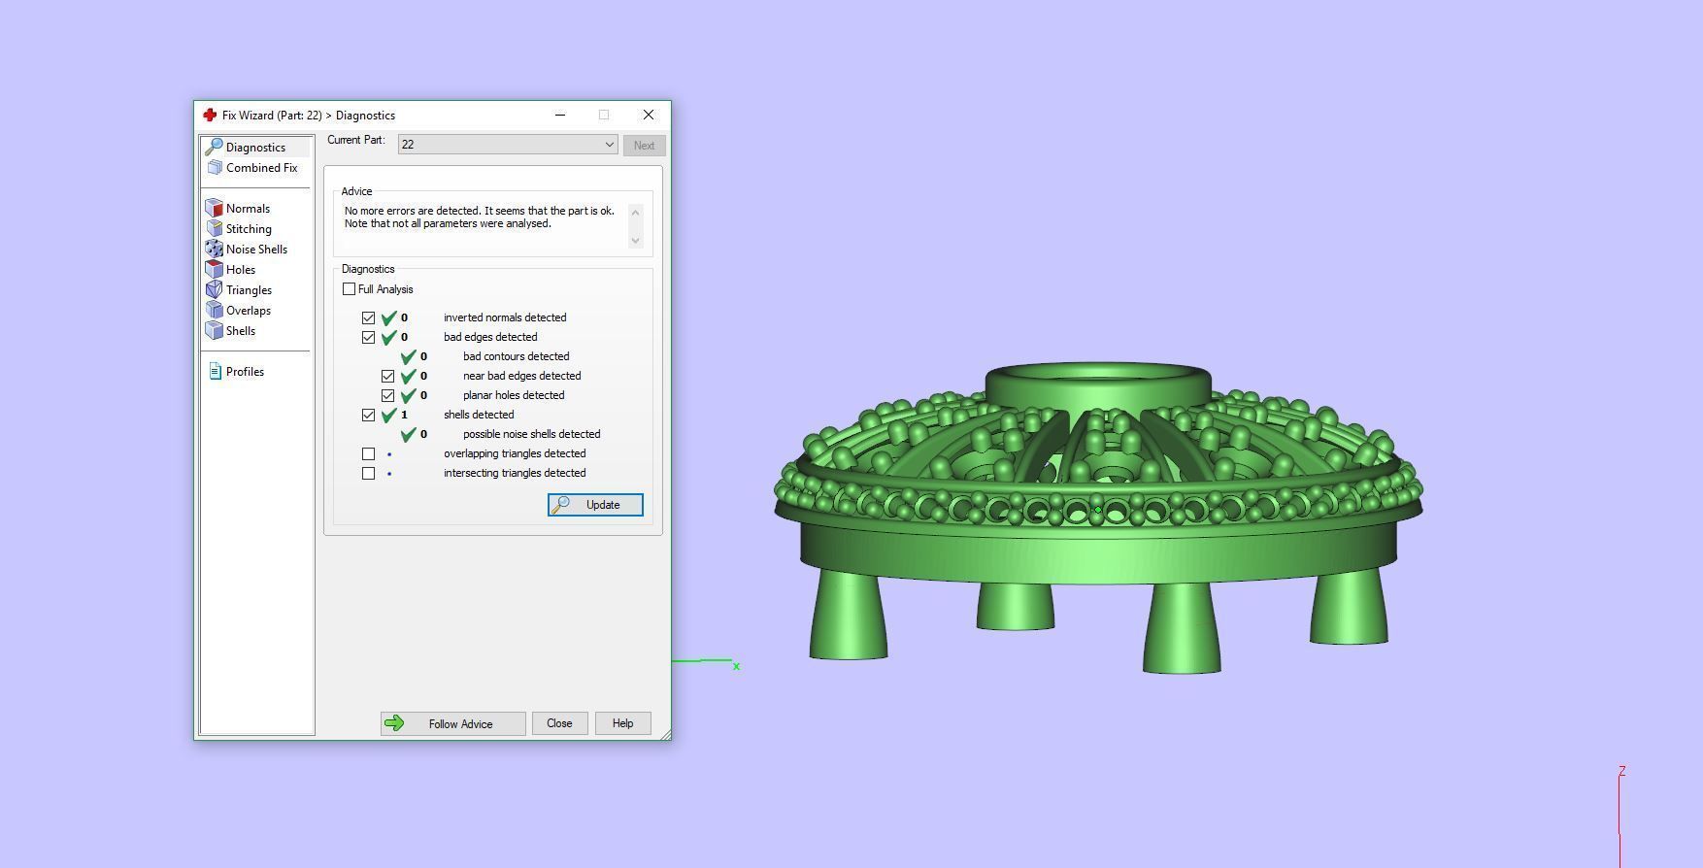Select the Overlaps sidebar icon
The height and width of the screenshot is (868, 1703).
[x=215, y=311]
